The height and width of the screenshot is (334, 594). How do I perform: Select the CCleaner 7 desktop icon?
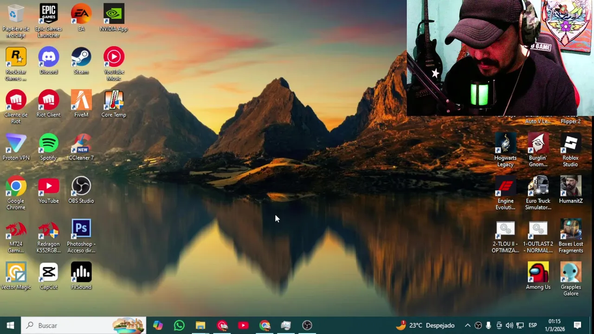coord(81,148)
